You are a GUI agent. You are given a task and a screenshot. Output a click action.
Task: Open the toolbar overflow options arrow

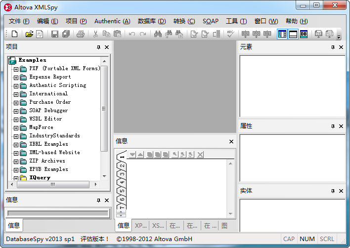(339, 37)
